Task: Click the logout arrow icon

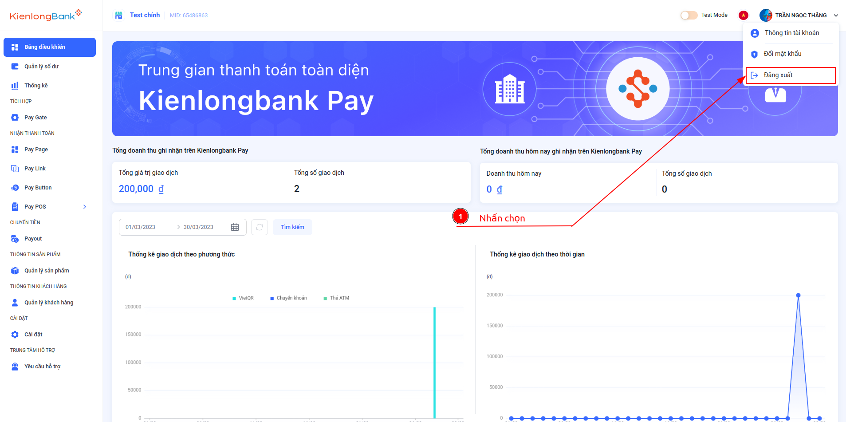Action: [x=754, y=75]
